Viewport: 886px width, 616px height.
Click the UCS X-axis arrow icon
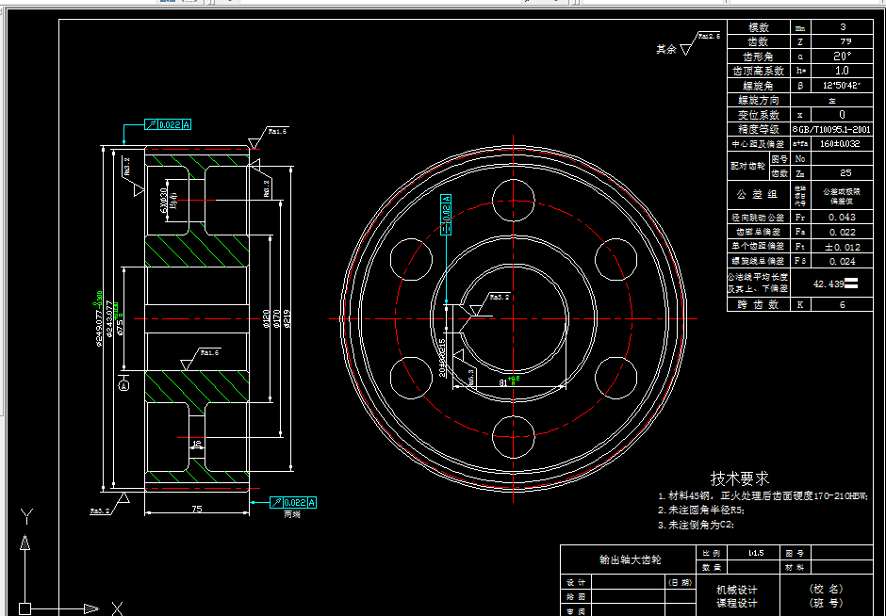click(90, 609)
